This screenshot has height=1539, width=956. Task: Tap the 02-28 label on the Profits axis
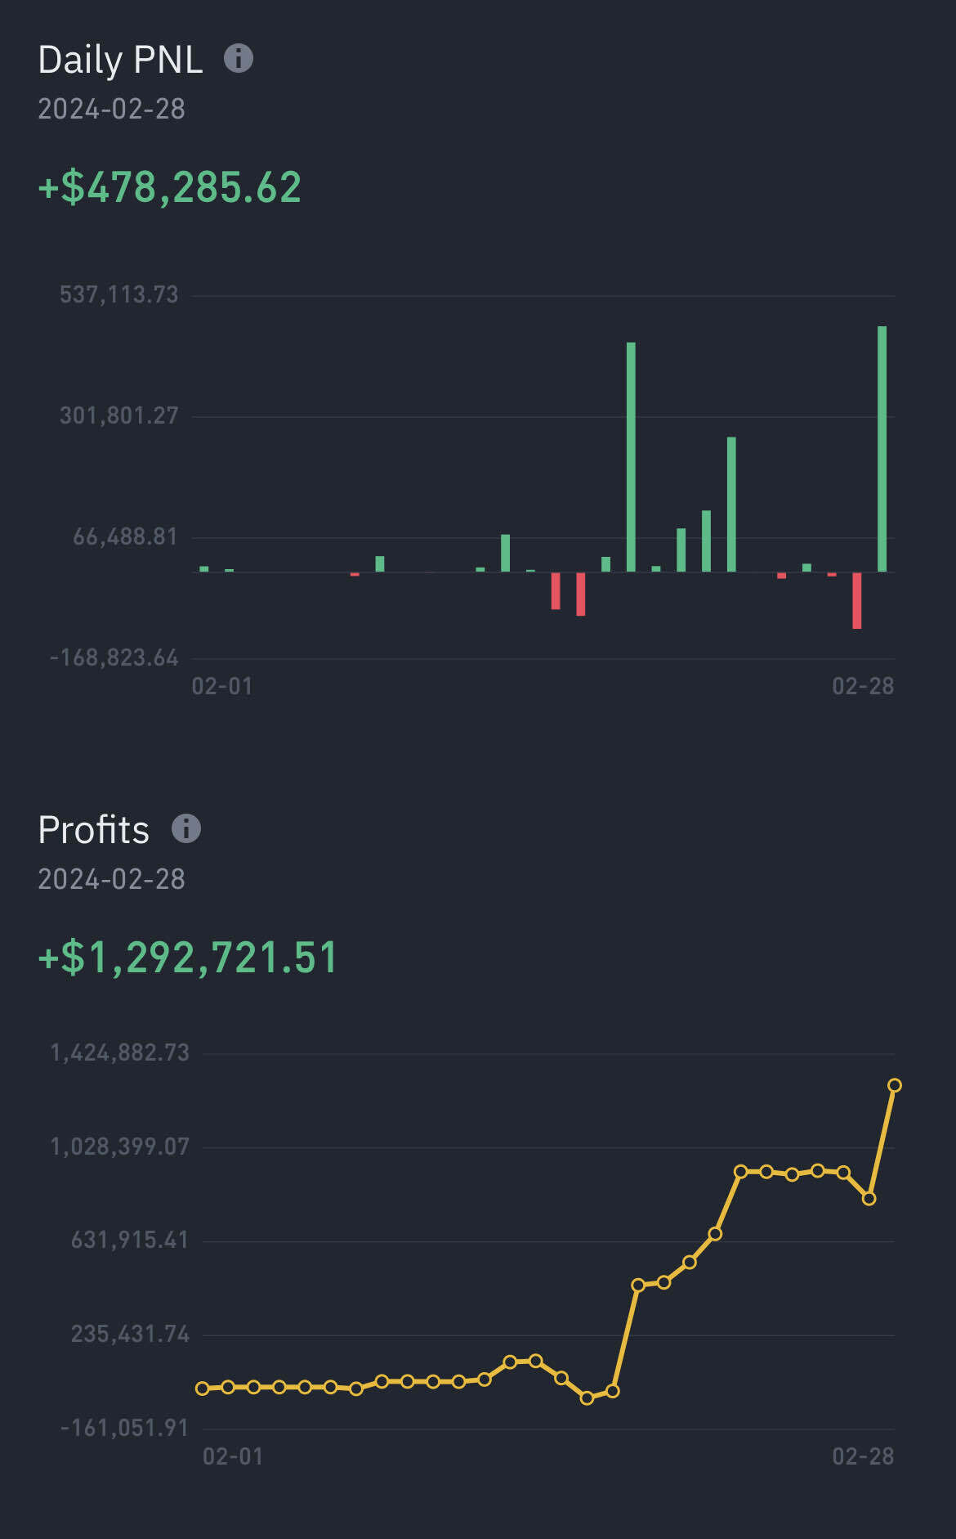[863, 1456]
